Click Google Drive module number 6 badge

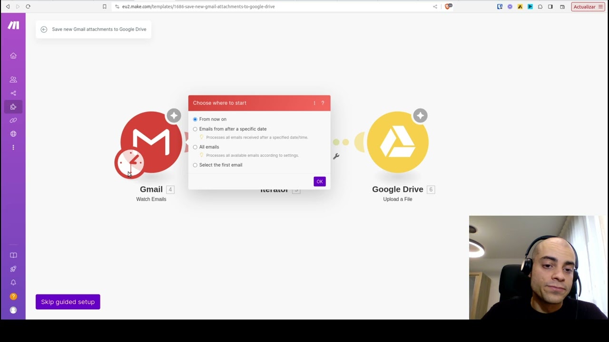pyautogui.click(x=431, y=190)
